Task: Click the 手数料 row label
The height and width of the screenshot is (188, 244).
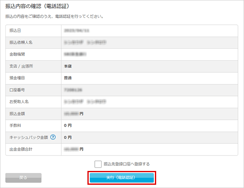Action: pyautogui.click(x=15, y=125)
